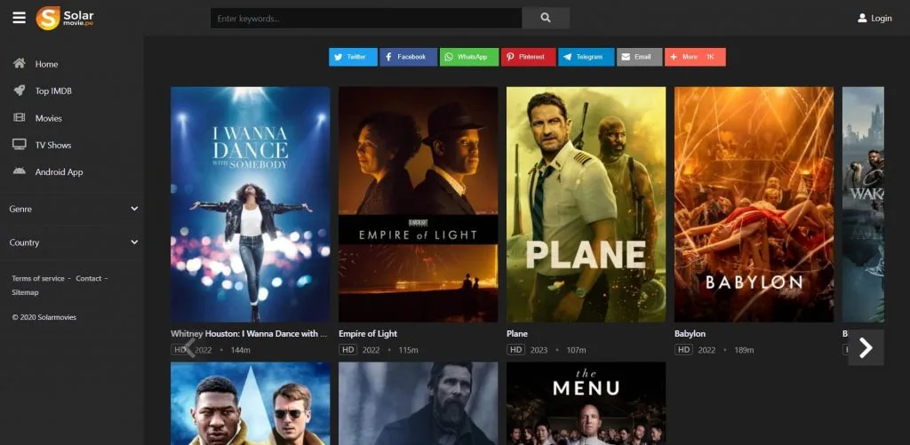Click the © 2020 Solarmovies text
This screenshot has width=910, height=445.
(44, 317)
